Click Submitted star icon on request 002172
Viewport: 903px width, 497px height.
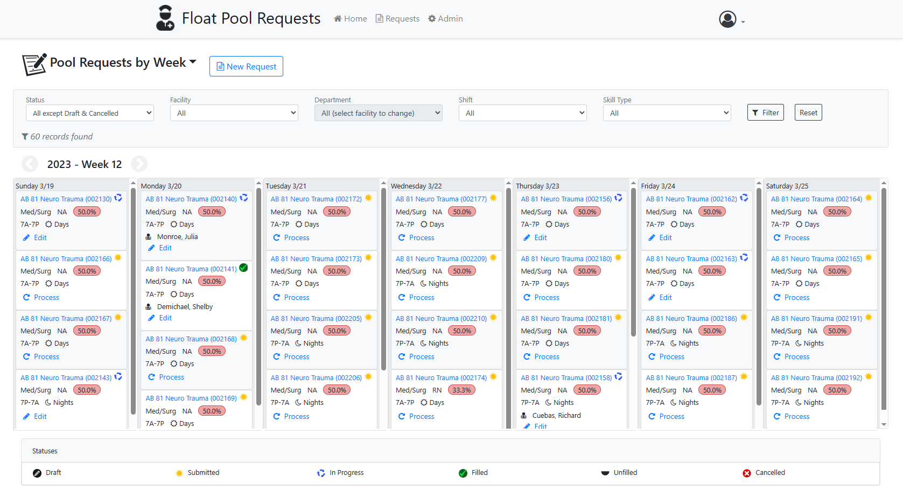pos(368,198)
